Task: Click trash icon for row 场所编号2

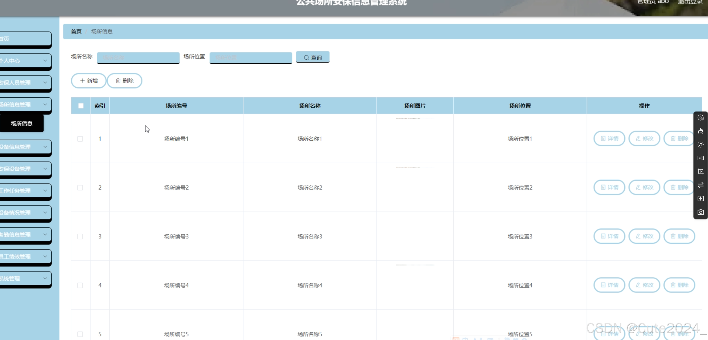Action: pos(673,187)
